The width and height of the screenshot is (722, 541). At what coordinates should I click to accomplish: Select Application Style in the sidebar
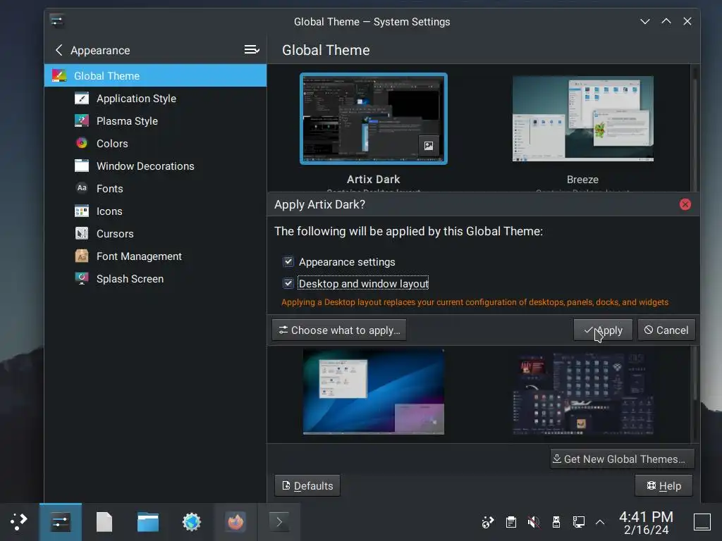coord(156,98)
